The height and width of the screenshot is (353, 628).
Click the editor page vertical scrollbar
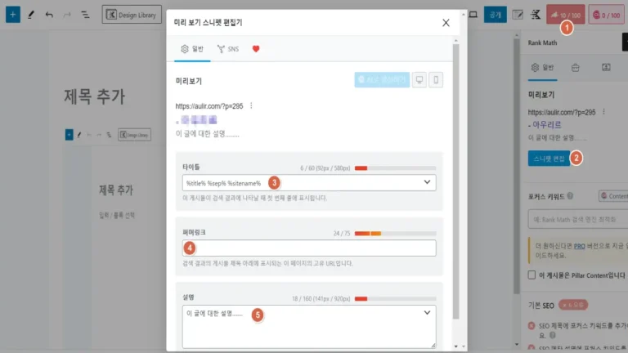click(517, 164)
